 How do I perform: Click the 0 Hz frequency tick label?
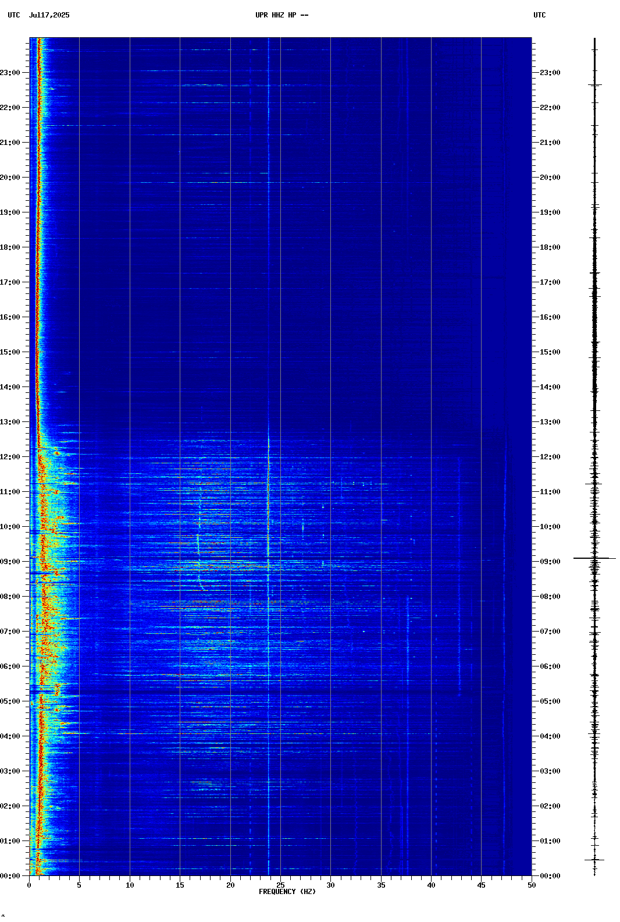coord(29,885)
